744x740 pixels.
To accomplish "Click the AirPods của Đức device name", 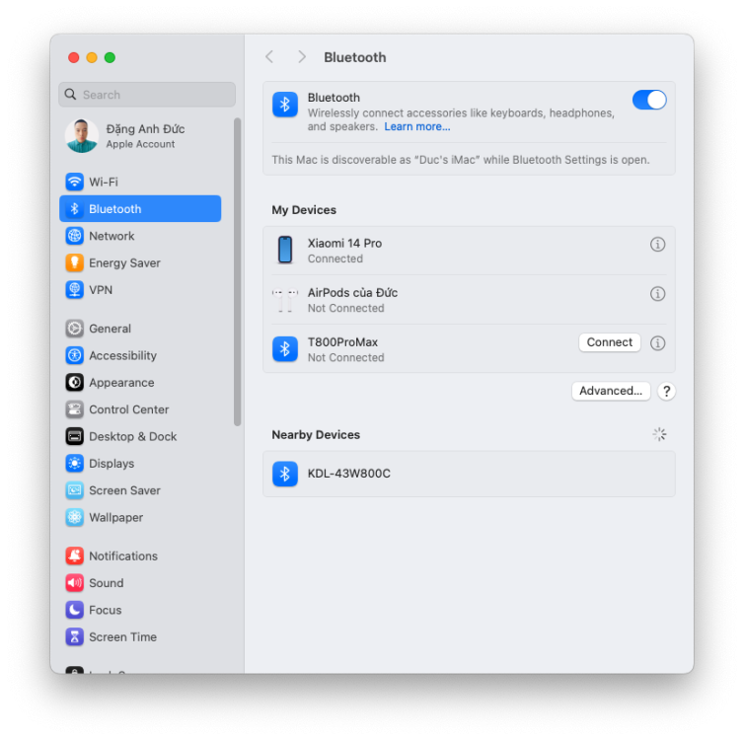I will (352, 293).
